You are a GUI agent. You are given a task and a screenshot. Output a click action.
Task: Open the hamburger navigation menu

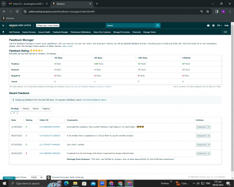(x=3, y=25)
